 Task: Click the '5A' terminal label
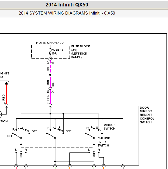click(48, 62)
